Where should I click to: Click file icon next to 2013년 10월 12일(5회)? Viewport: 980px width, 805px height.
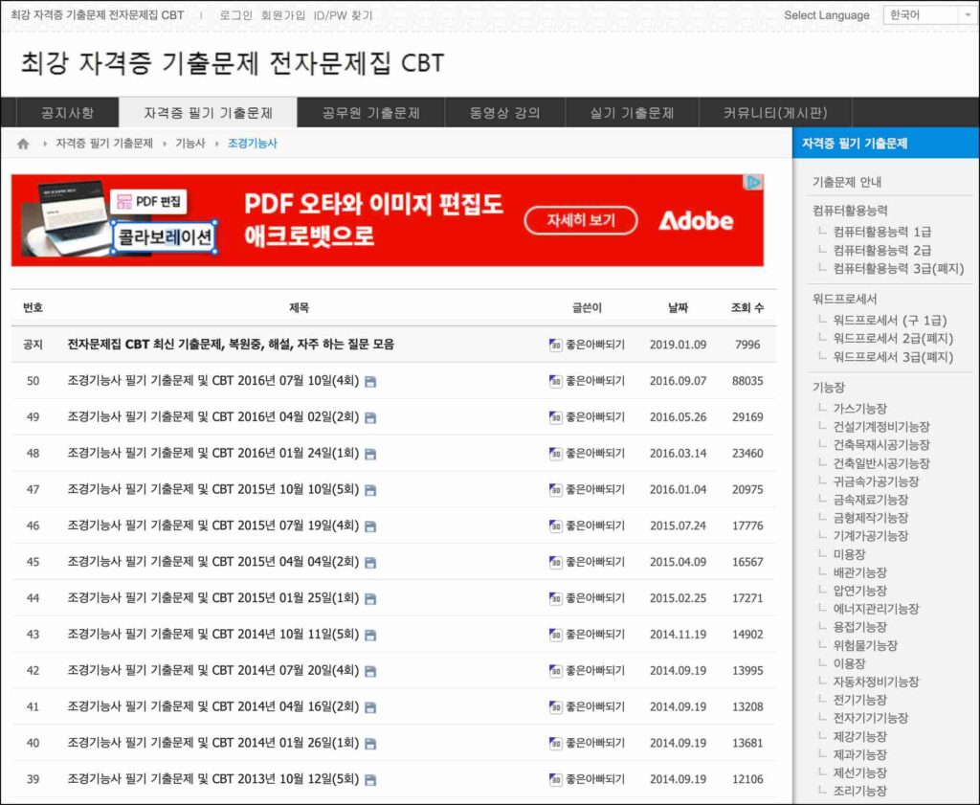pyautogui.click(x=370, y=780)
